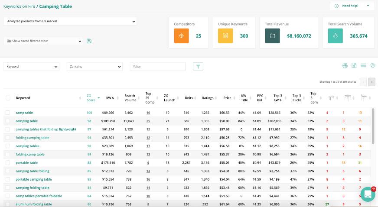
Task: Sort by Price column header
Action: (227, 98)
